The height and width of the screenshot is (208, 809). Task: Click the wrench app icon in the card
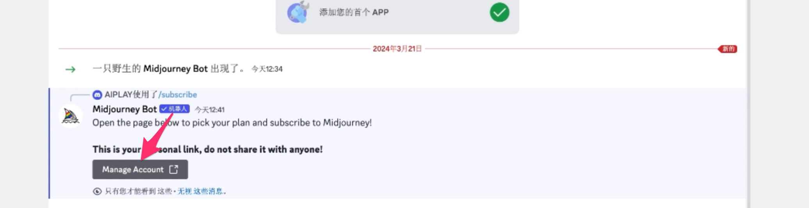tap(298, 12)
